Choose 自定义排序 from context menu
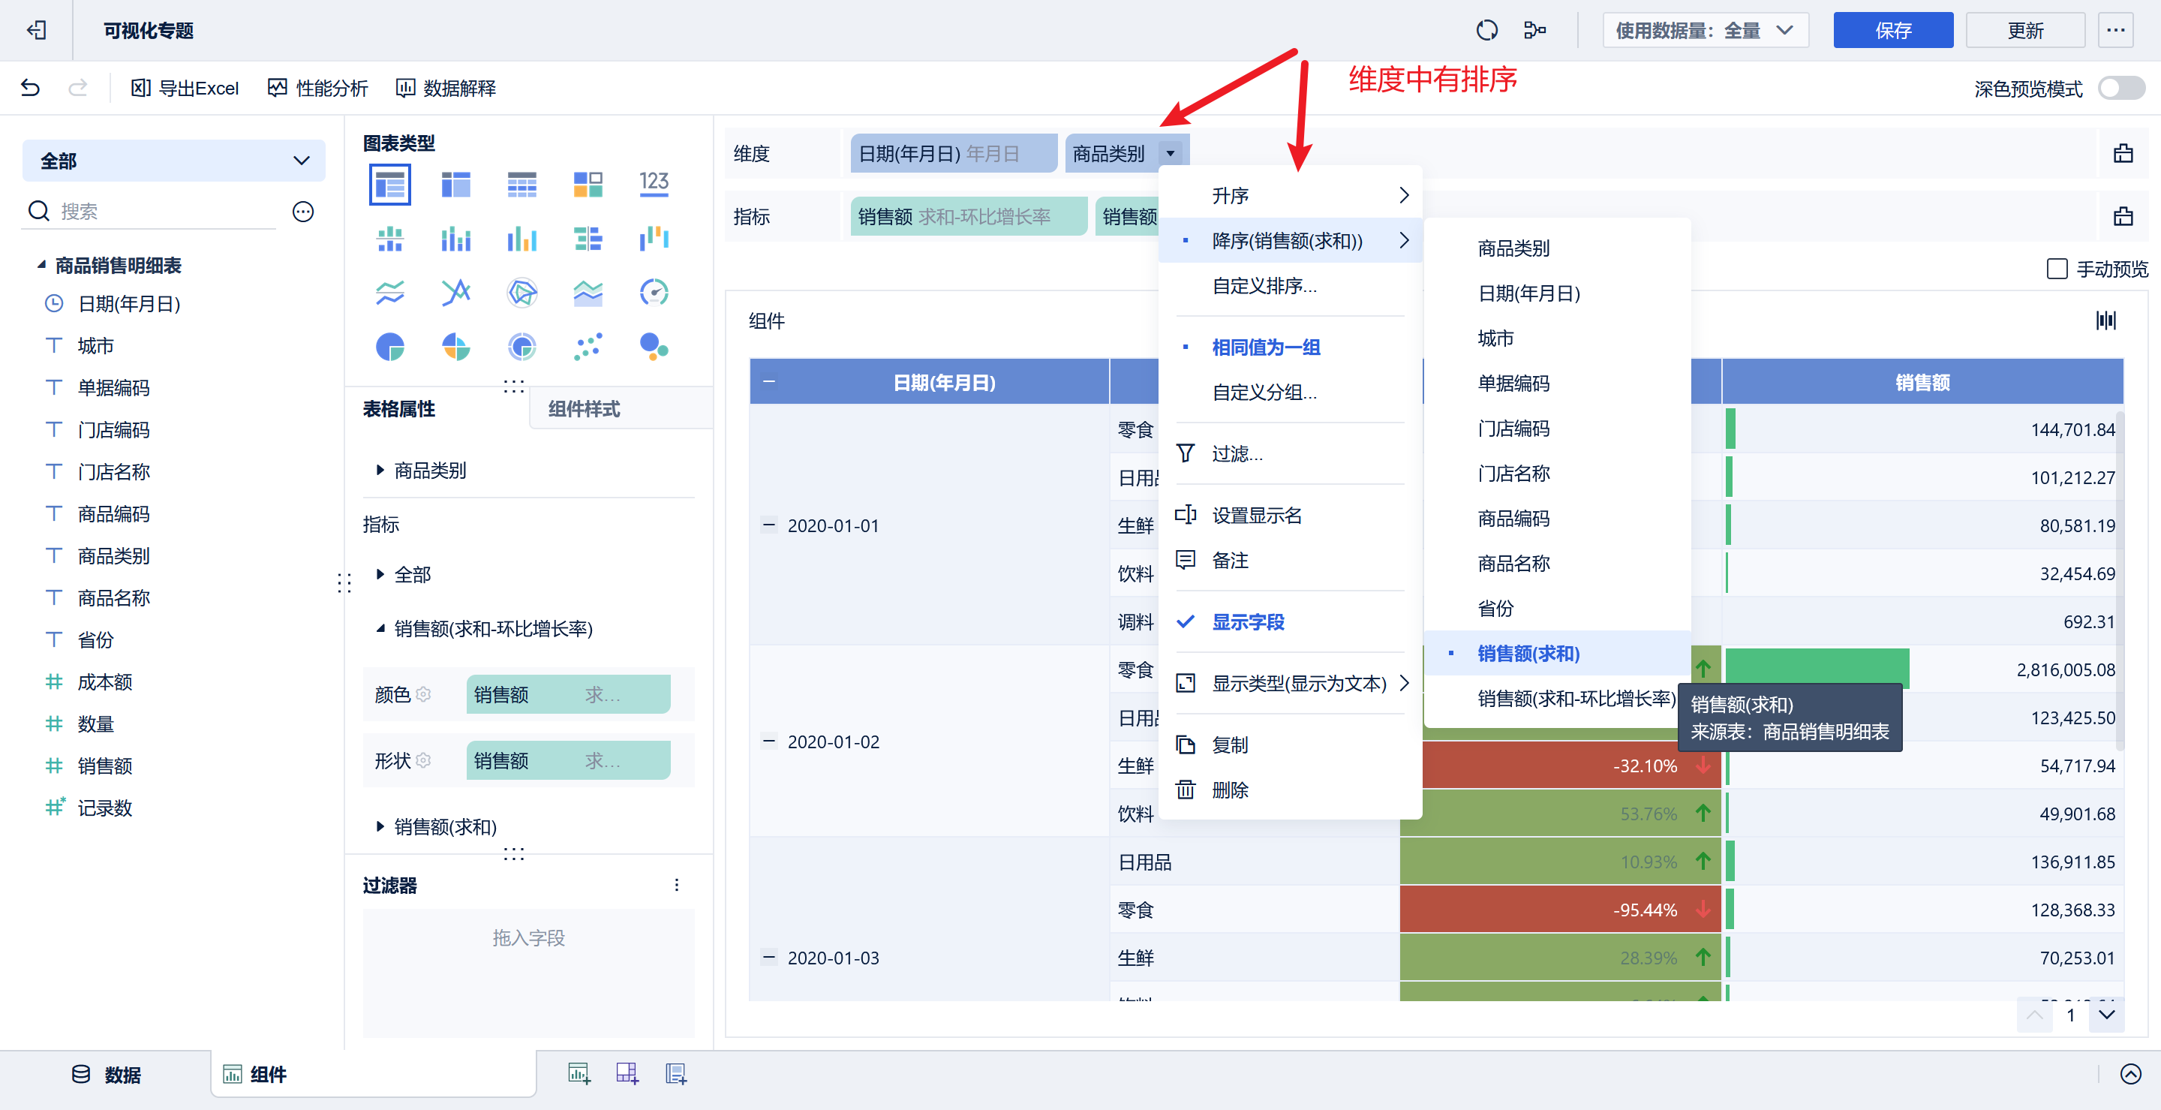This screenshot has height=1110, width=2161. (1264, 286)
